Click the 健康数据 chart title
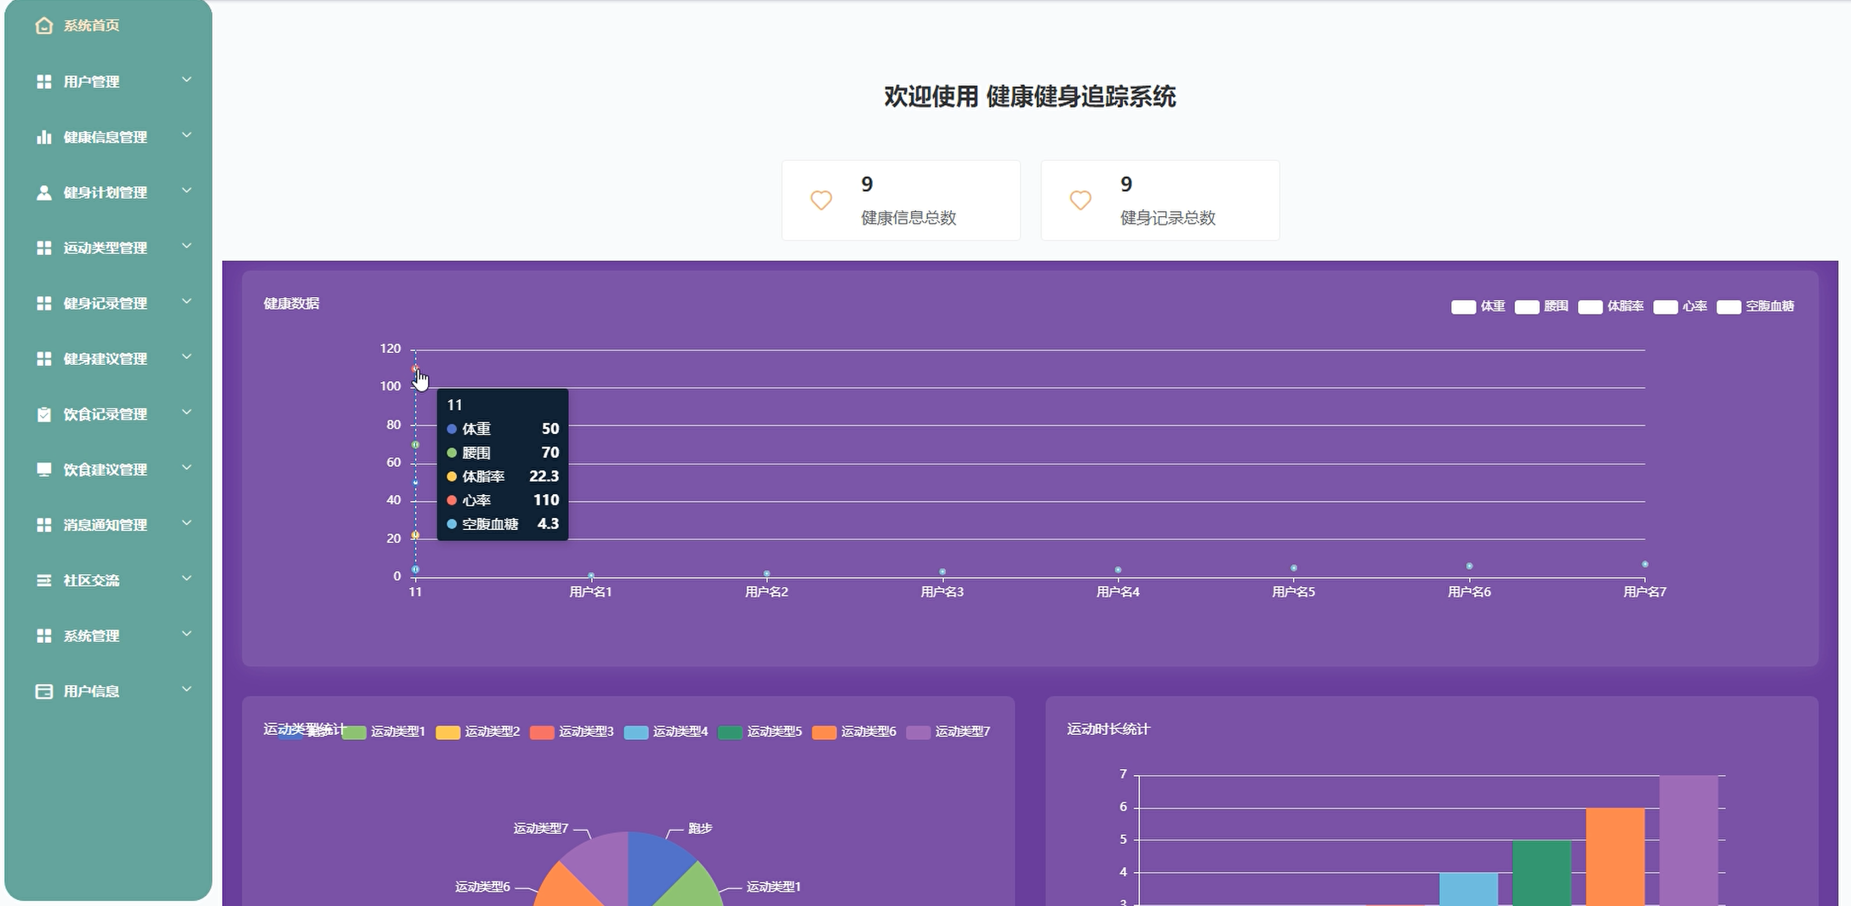Screen dimensions: 1851x906 291,304
